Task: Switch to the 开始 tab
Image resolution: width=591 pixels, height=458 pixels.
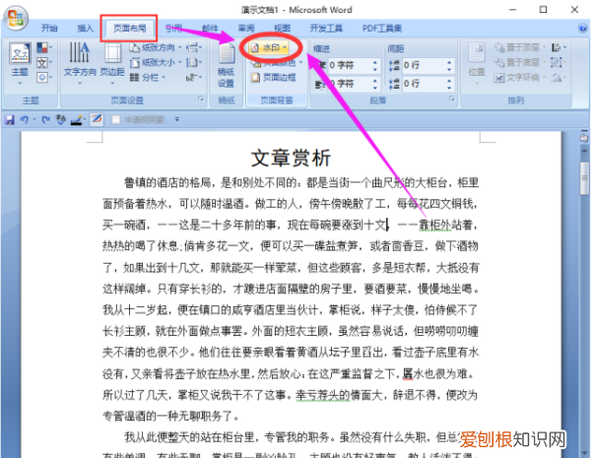Action: (x=49, y=28)
